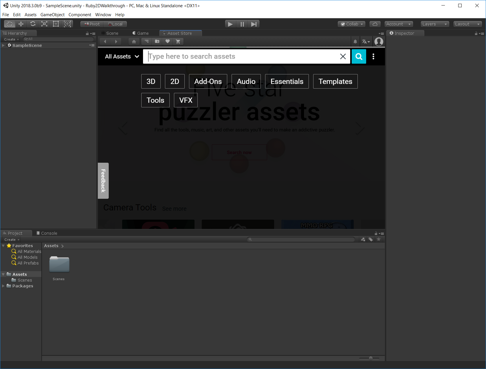Open the wish list heart icon
Viewport: 486px width, 369px height.
click(x=168, y=42)
